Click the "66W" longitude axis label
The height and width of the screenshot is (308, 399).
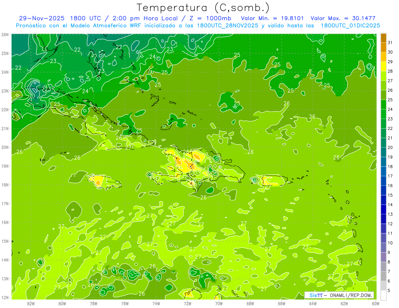coord(281,303)
